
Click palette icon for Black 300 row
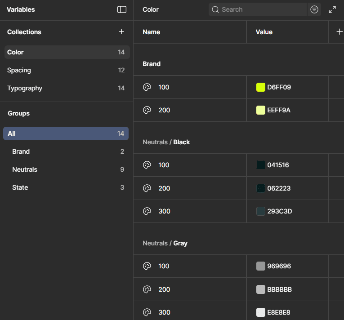pyautogui.click(x=147, y=211)
